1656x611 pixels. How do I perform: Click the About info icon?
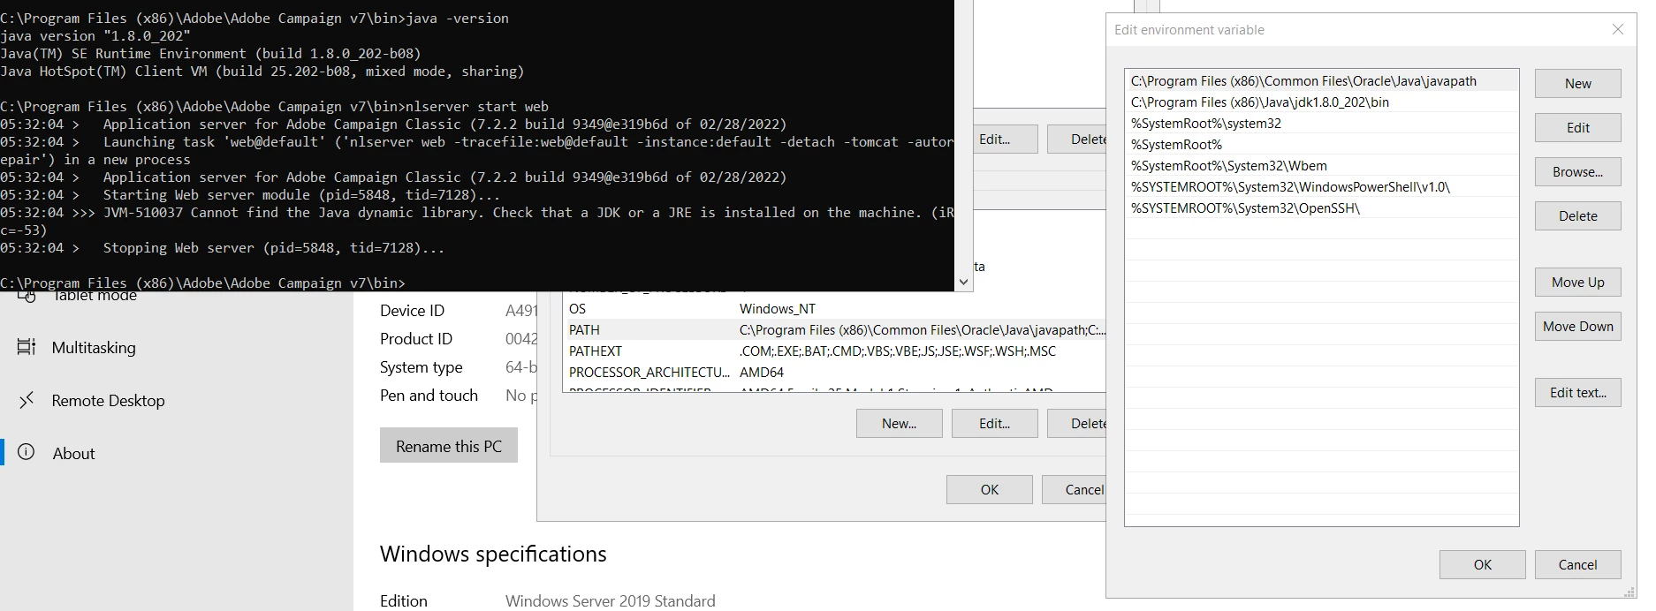27,453
